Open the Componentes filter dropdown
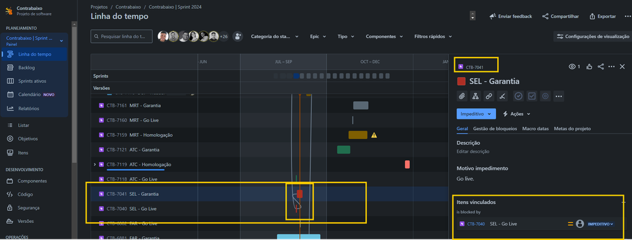 pyautogui.click(x=385, y=36)
